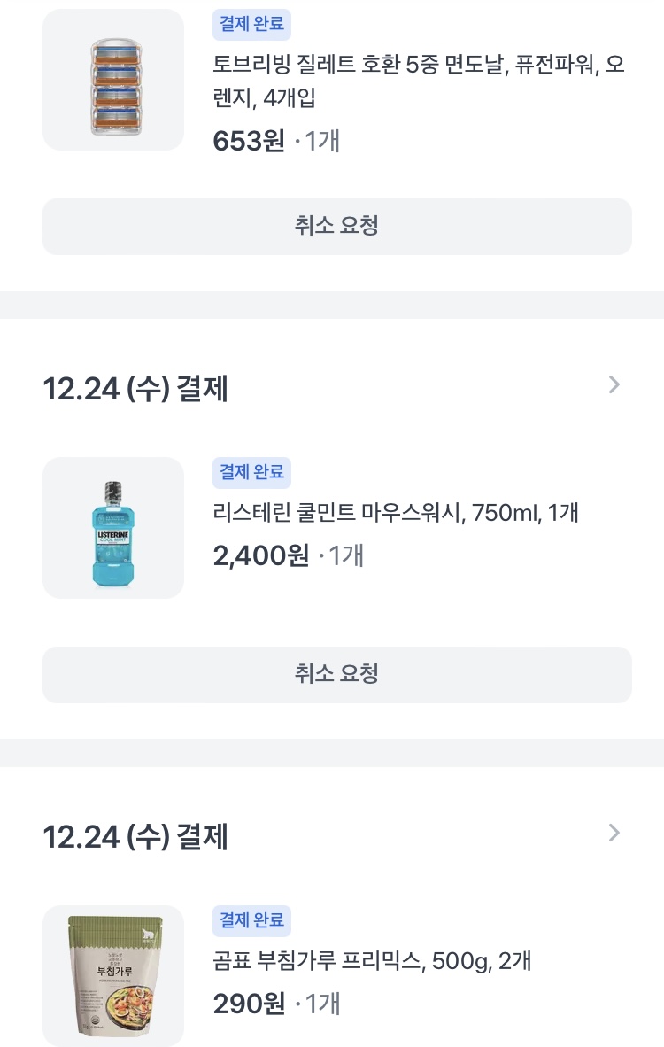Click the 653원 price
The image size is (664, 1047).
[x=249, y=141]
